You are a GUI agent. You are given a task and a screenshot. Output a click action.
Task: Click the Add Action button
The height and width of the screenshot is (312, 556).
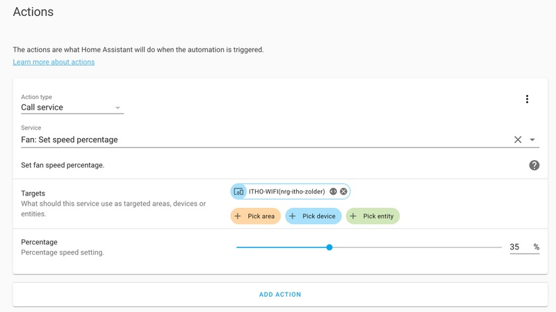[280, 295]
